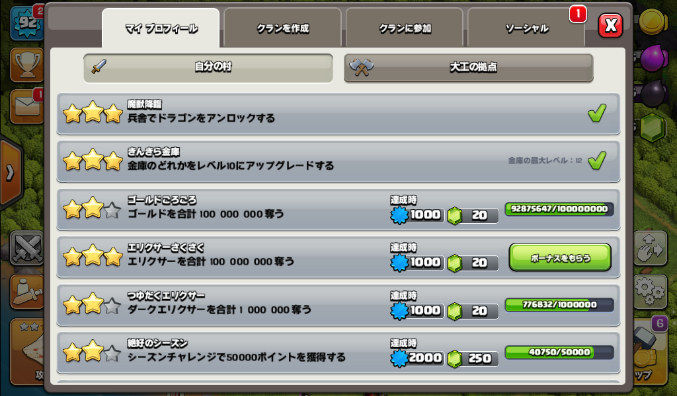Viewport: 677px width, 396px height.
Task: Tap the green gem resource icon
Action: tap(651, 127)
